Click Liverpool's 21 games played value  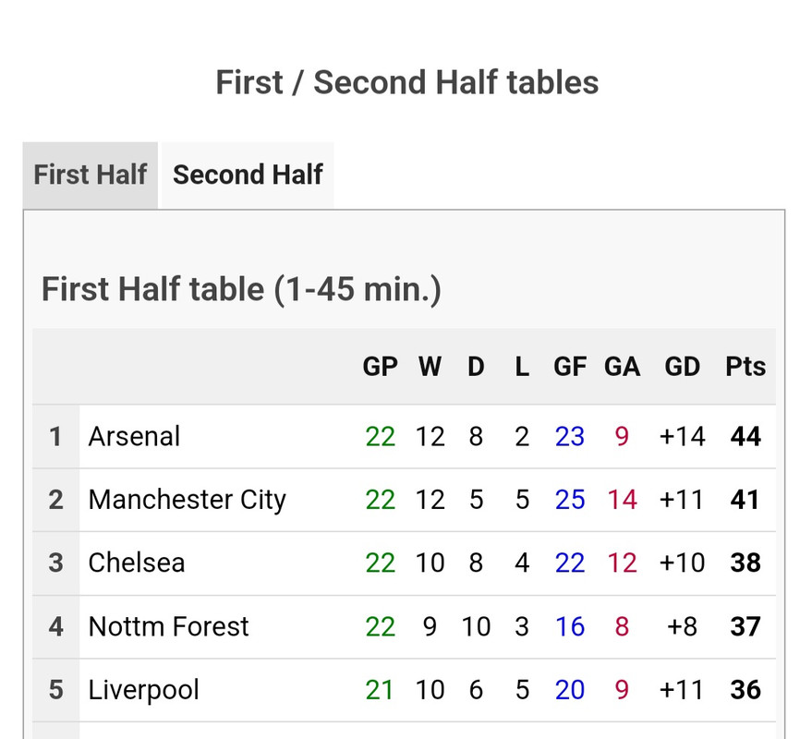(380, 690)
